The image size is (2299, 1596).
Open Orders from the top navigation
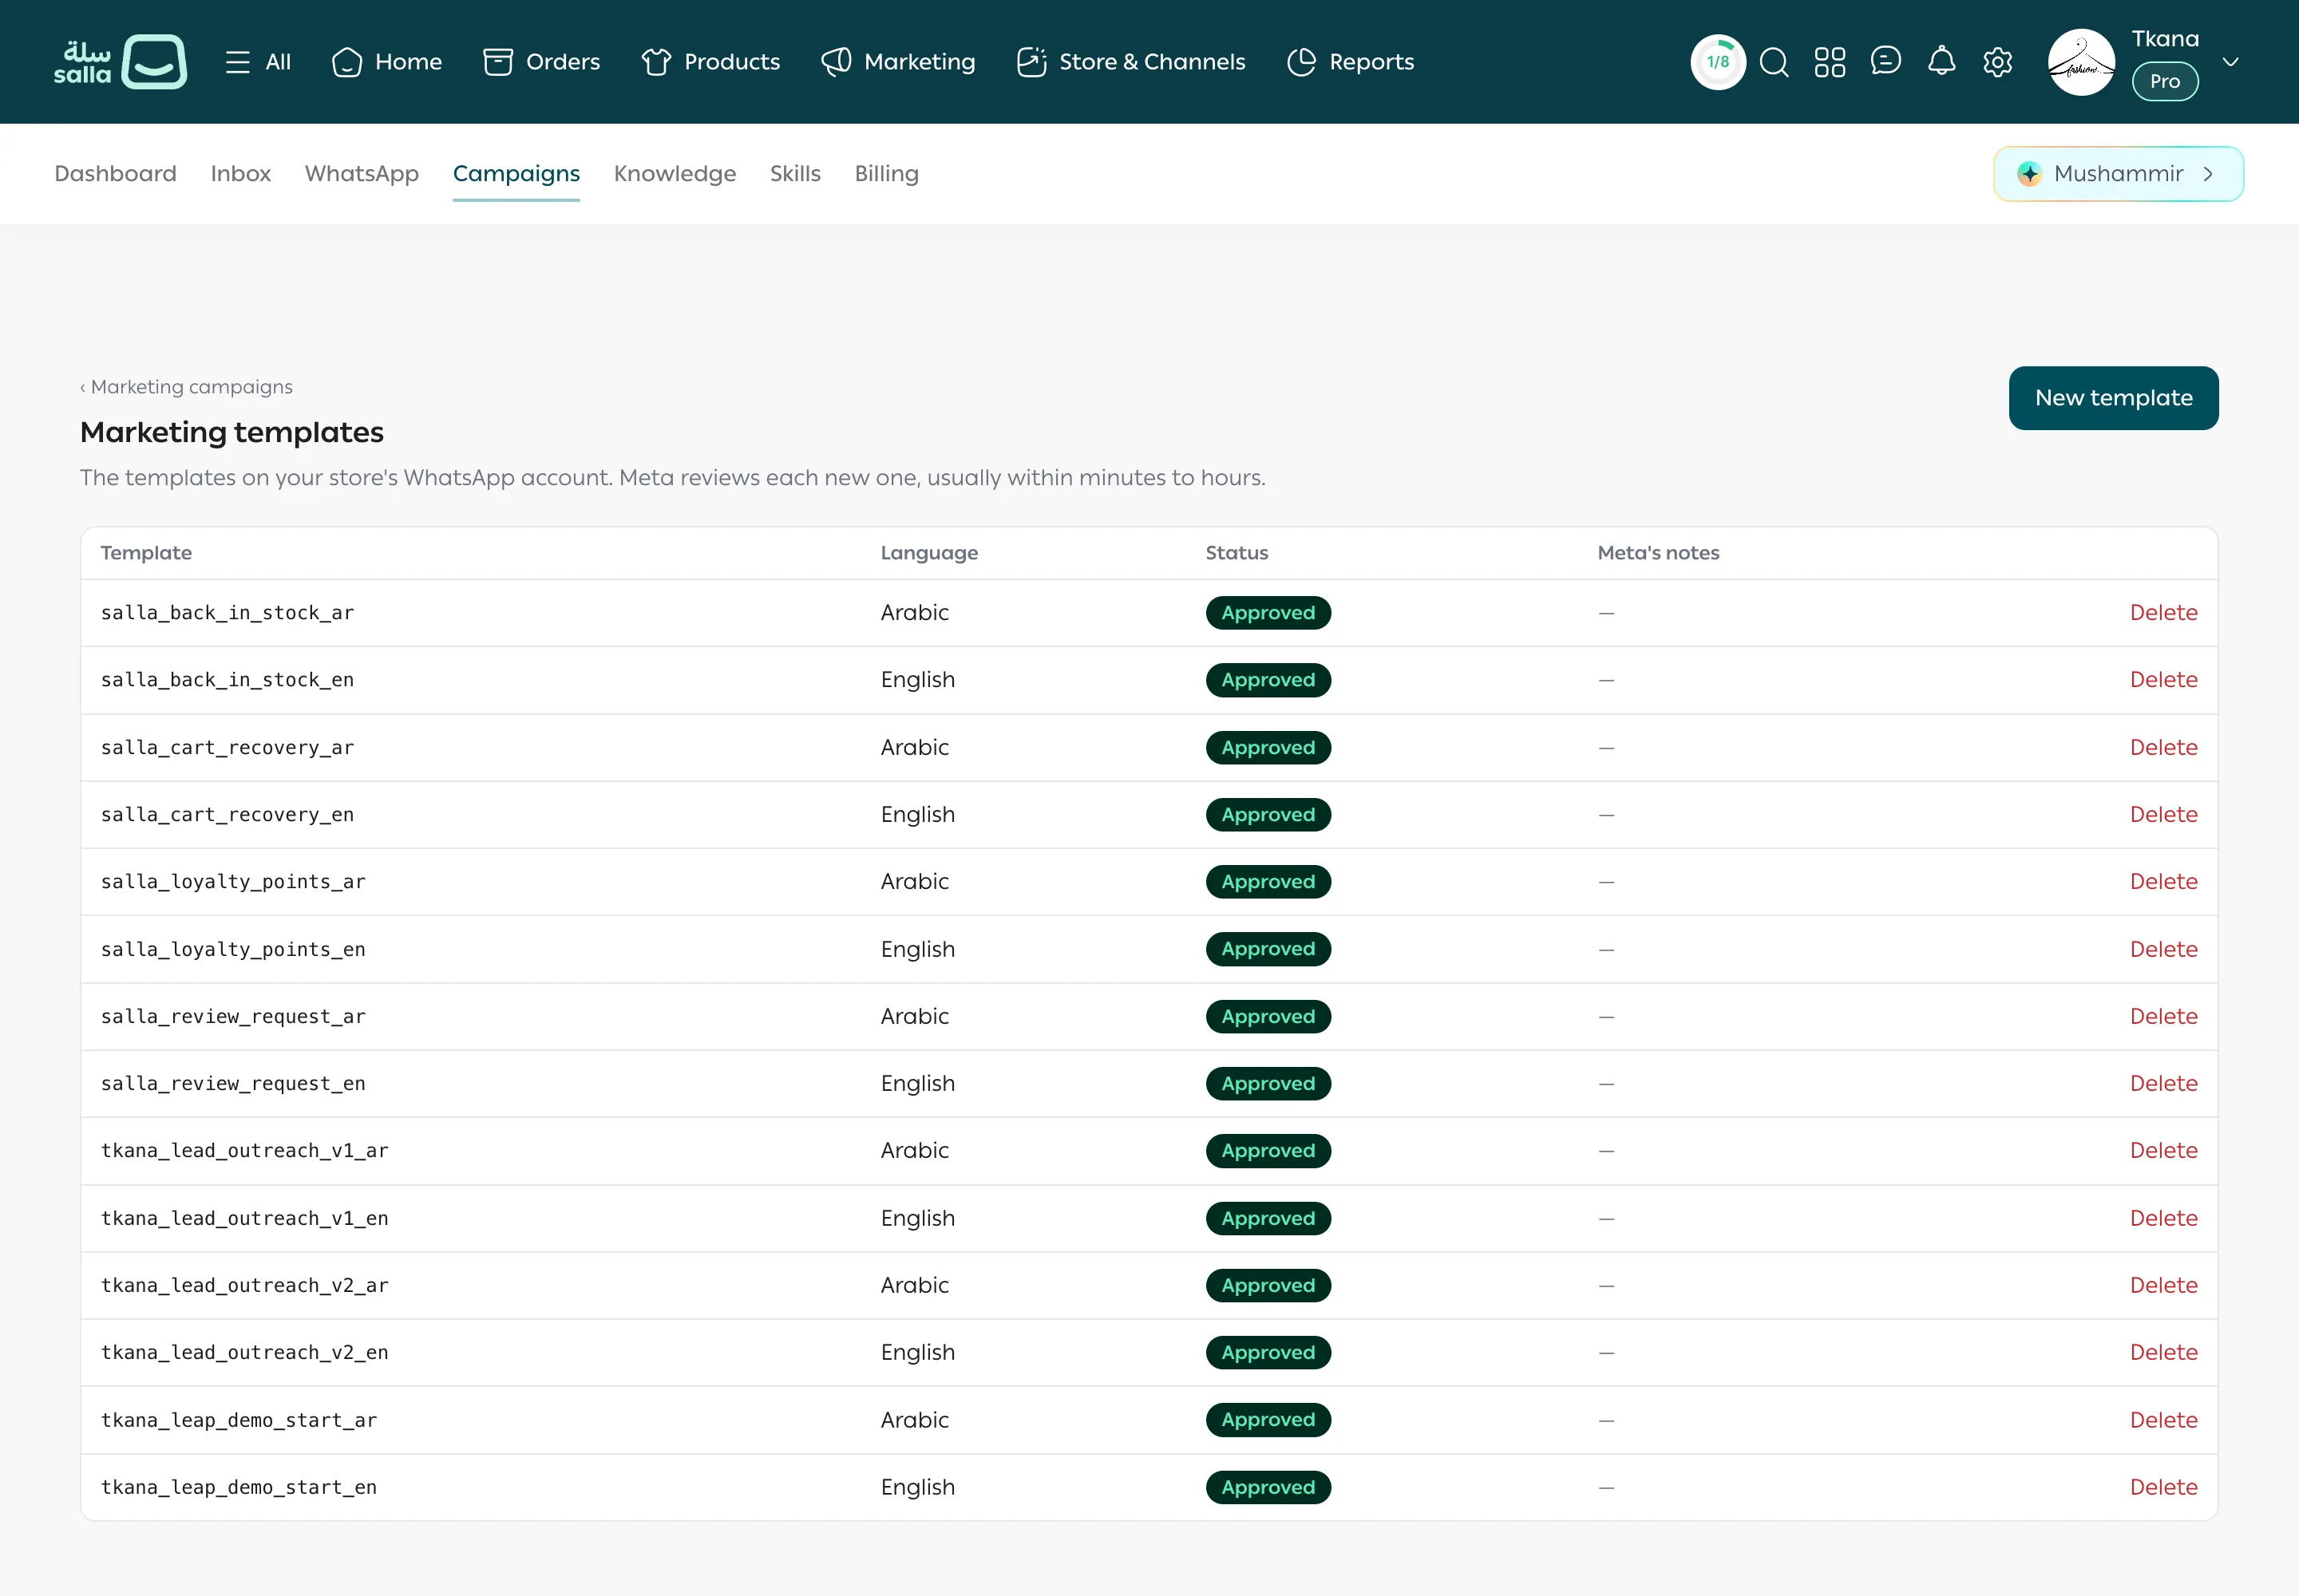pos(541,62)
